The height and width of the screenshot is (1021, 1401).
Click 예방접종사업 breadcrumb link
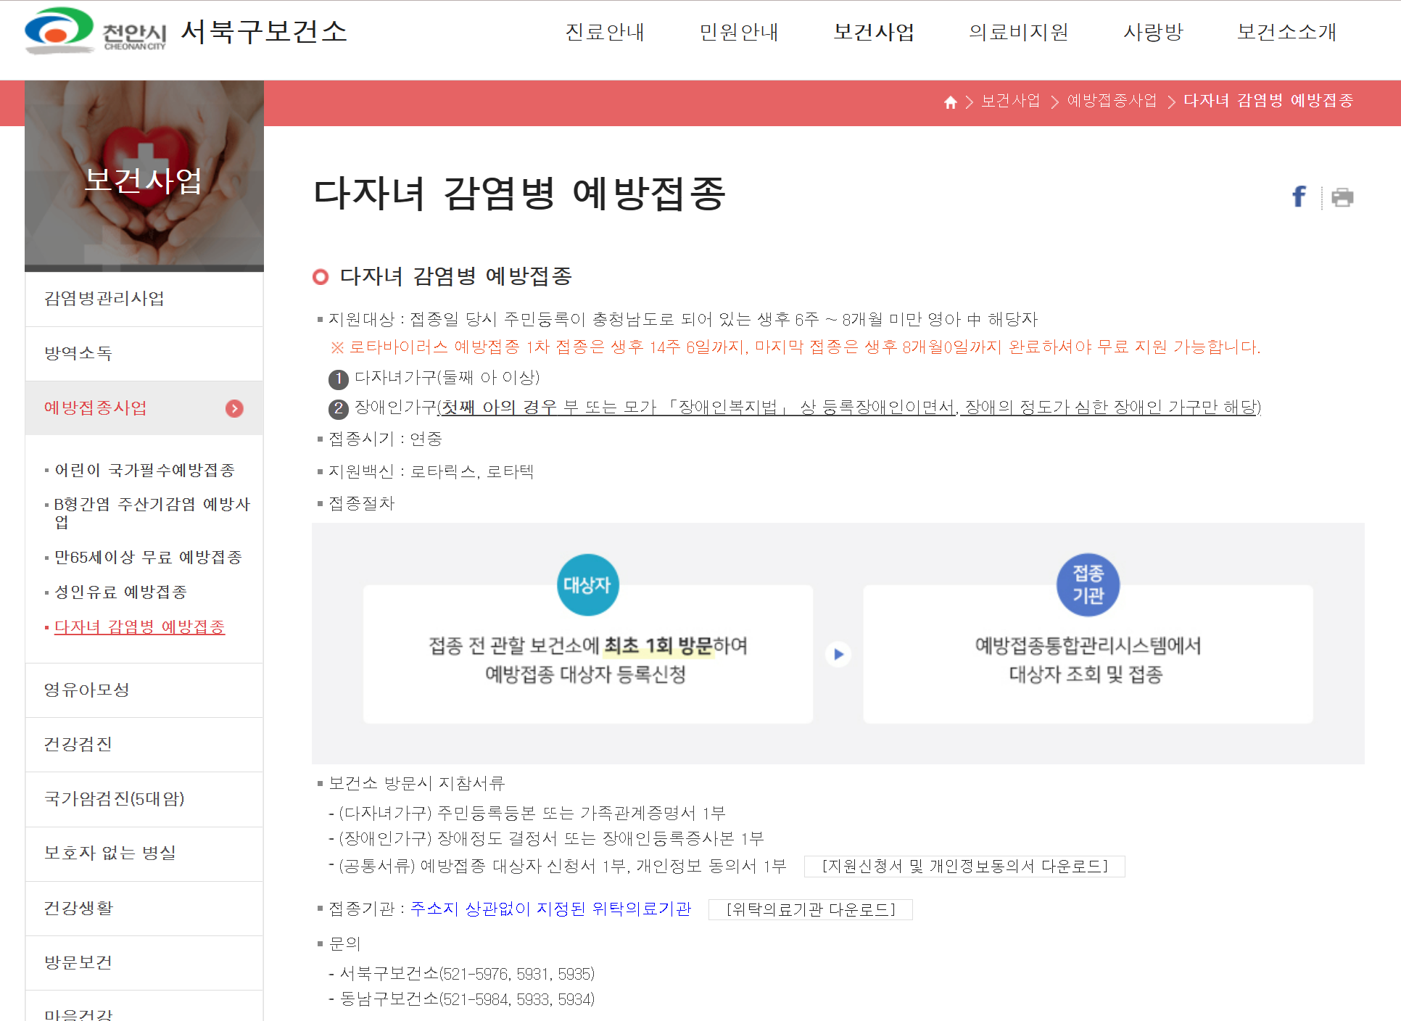click(x=1112, y=101)
